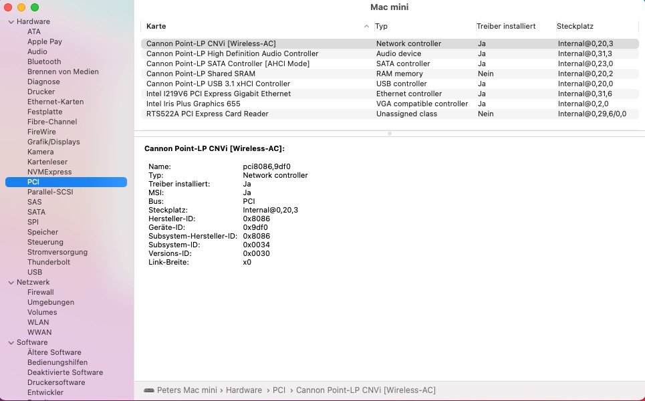Viewport: 645px width, 401px height.
Task: Select Intel Iris Plus Graphics 655 row
Action: click(390, 104)
